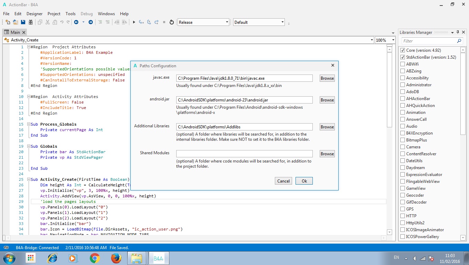Image resolution: width=469 pixels, height=265 pixels.
Task: Click the Redo arrow icon
Action: [68, 22]
